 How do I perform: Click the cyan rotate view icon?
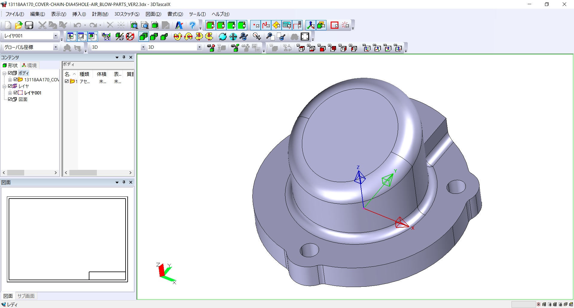[x=223, y=36]
